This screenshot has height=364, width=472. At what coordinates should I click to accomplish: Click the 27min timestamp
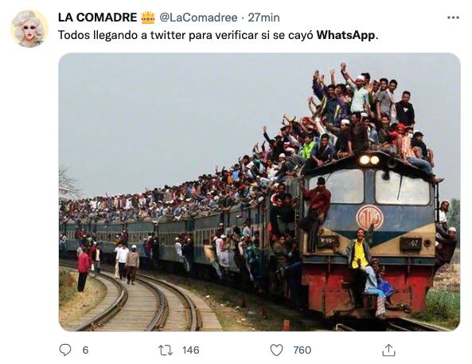coord(263,18)
